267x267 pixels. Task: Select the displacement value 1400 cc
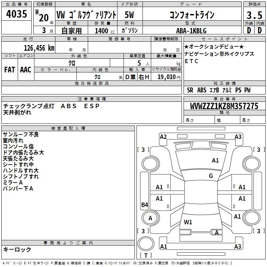[x=105, y=31]
